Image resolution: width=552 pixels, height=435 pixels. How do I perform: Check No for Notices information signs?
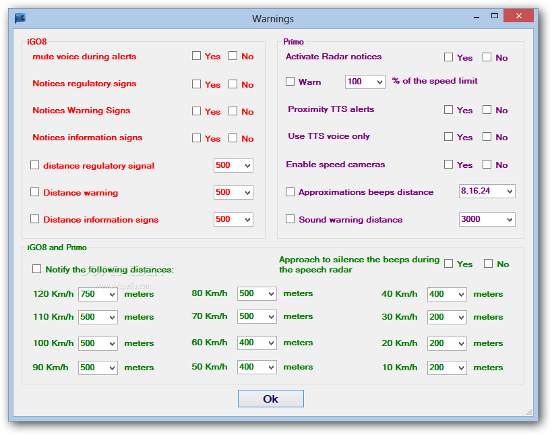[x=233, y=138]
